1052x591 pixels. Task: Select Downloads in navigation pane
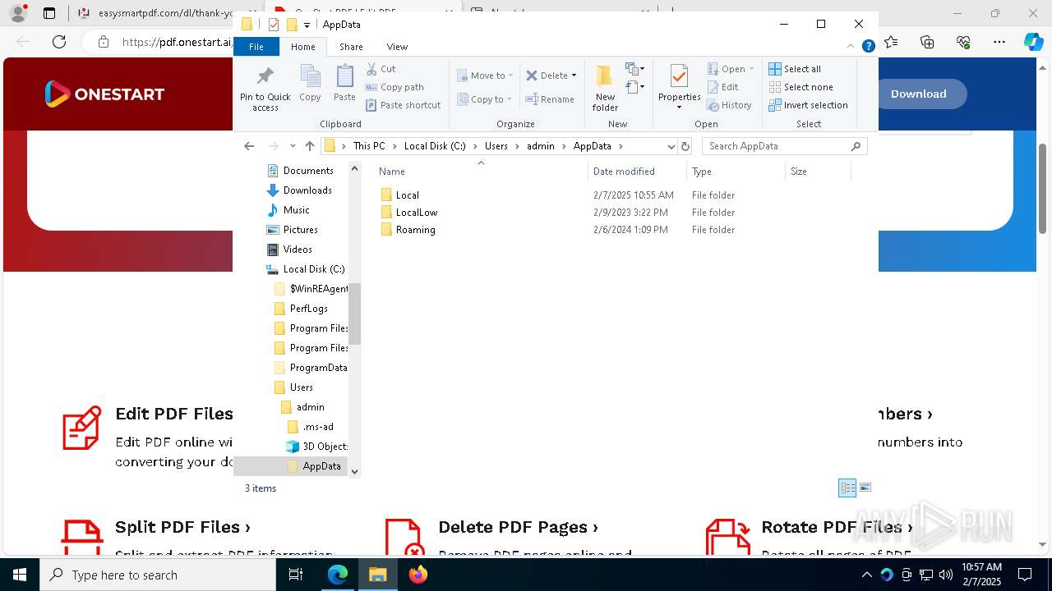[x=300, y=190]
